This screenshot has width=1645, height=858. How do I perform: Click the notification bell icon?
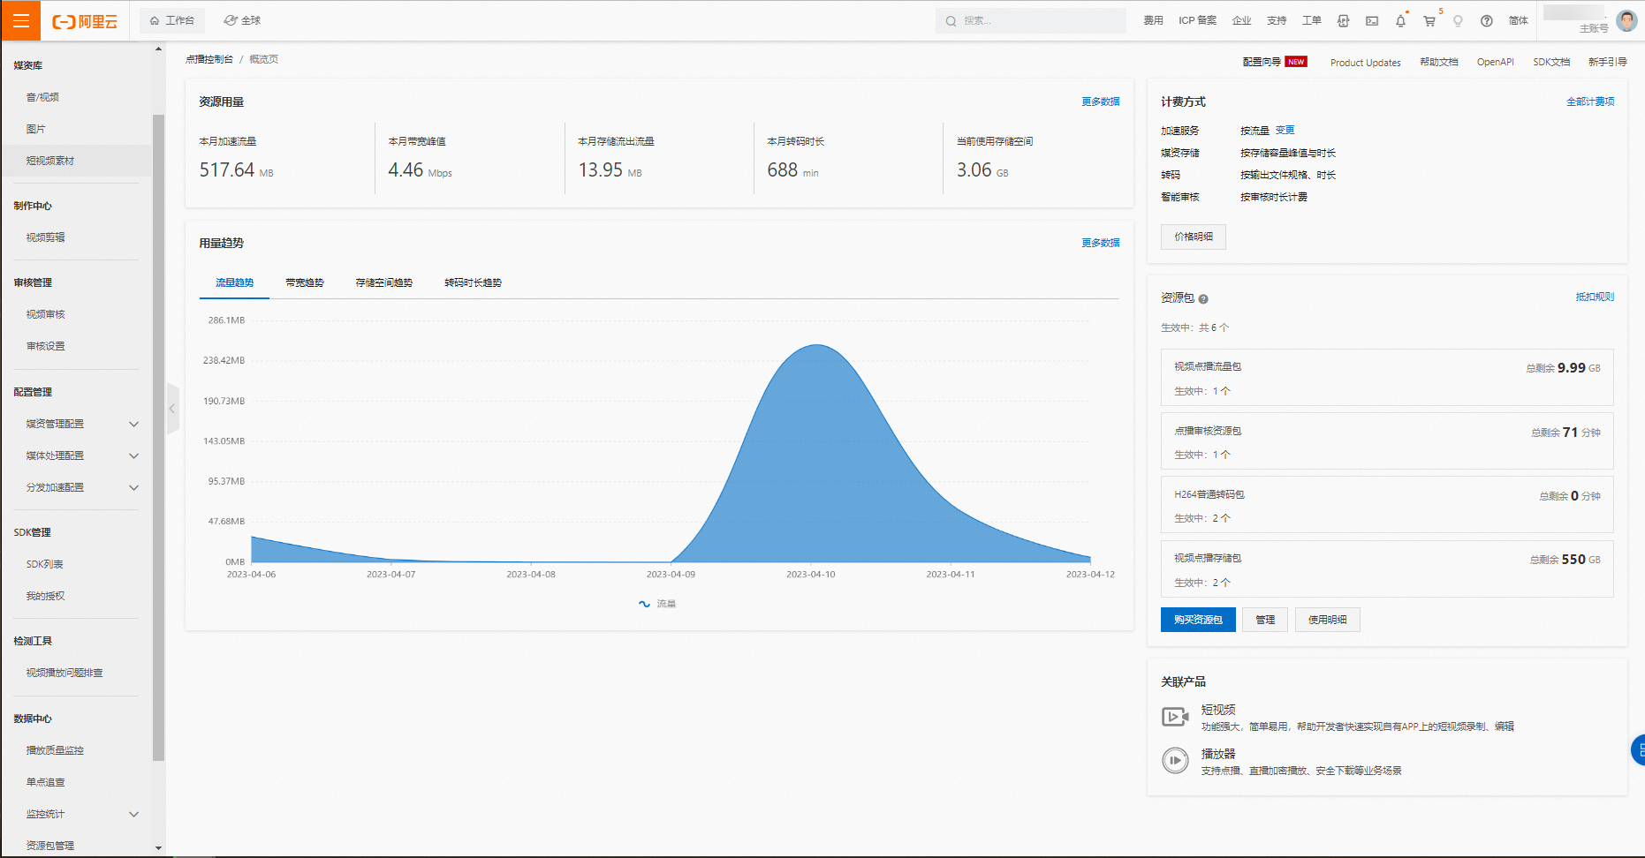coord(1400,21)
